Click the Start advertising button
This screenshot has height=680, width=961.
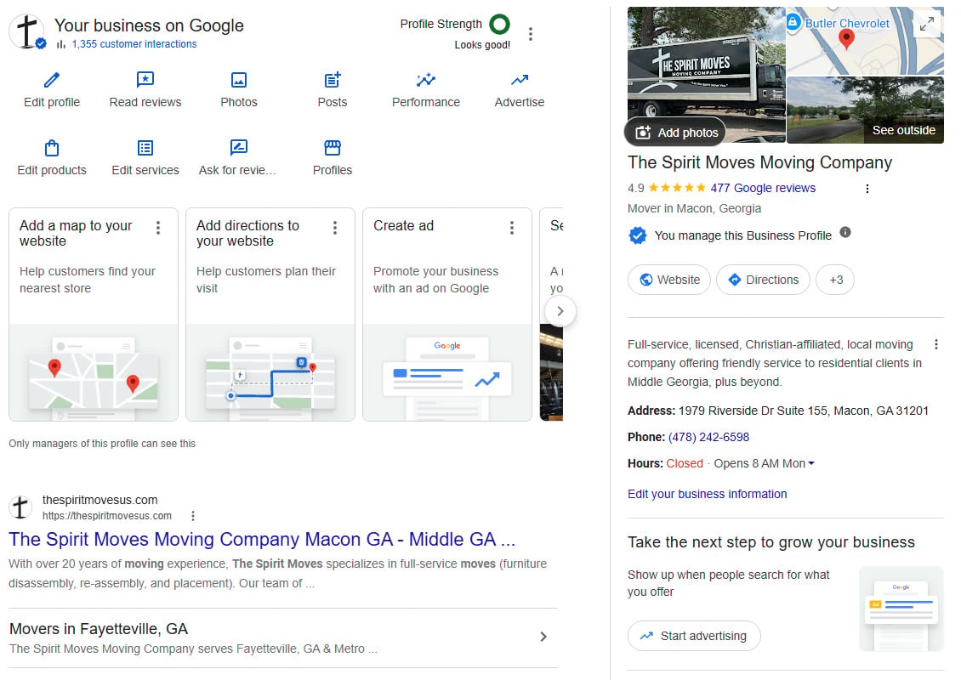coord(694,636)
